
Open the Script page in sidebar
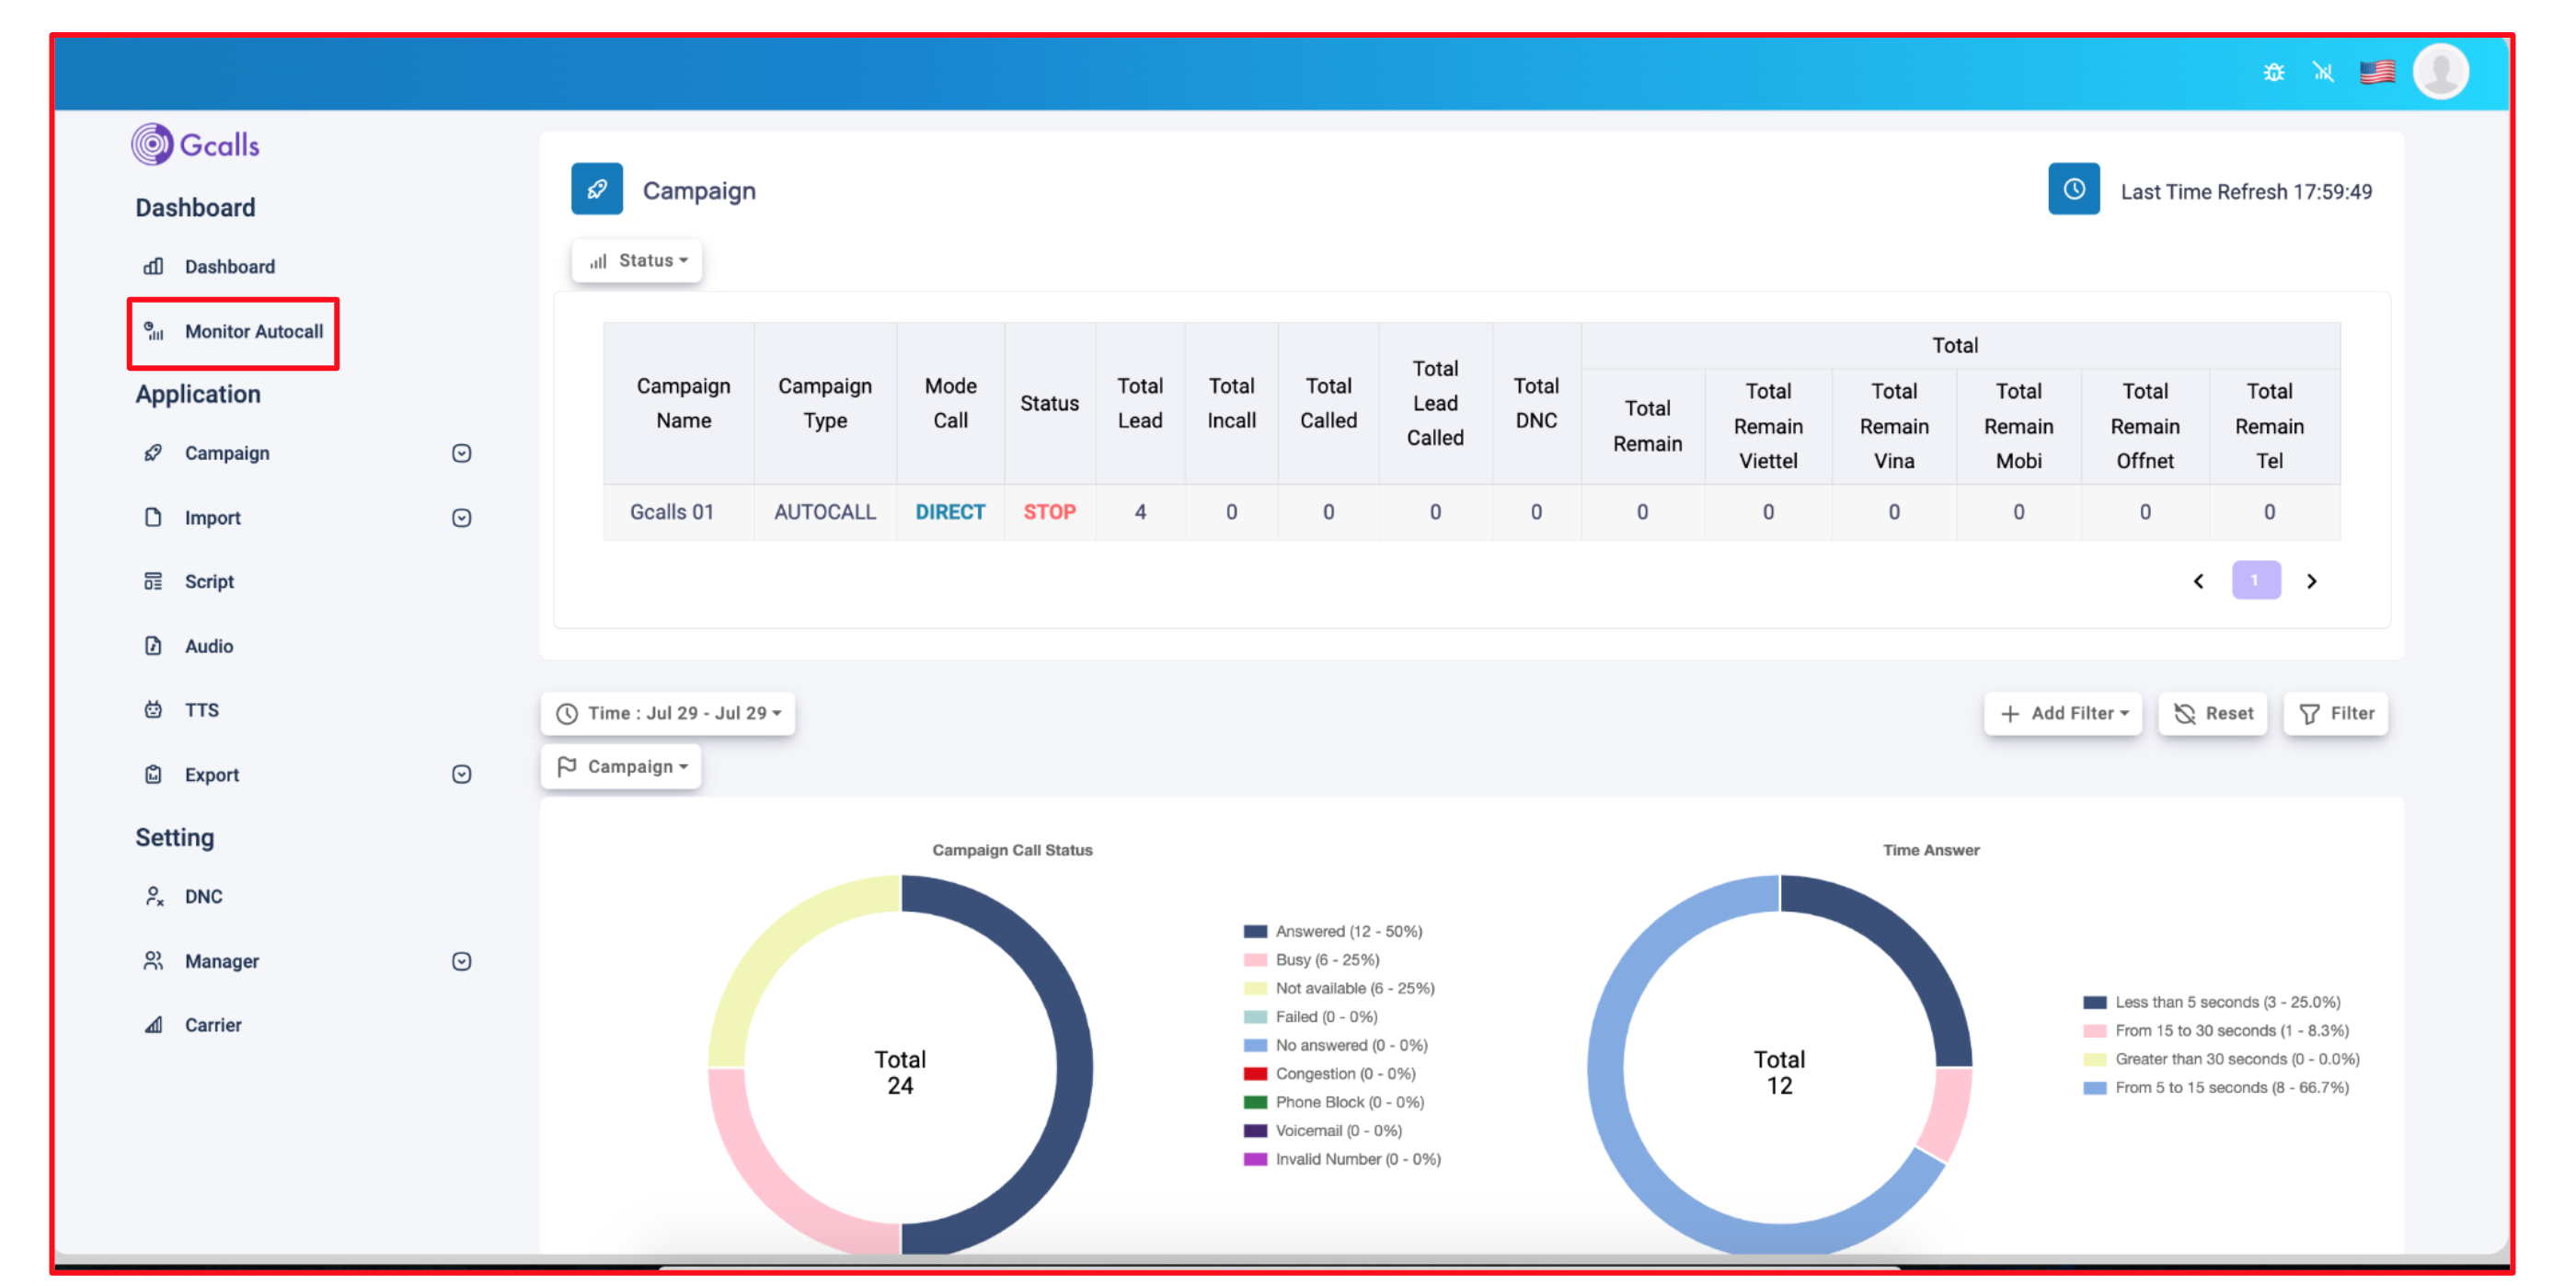coord(208,581)
